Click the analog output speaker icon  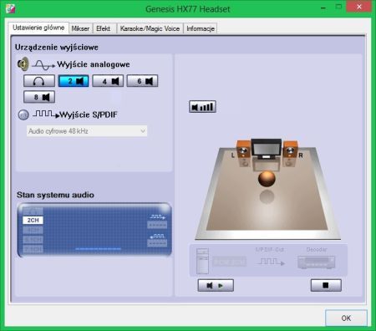click(x=23, y=64)
